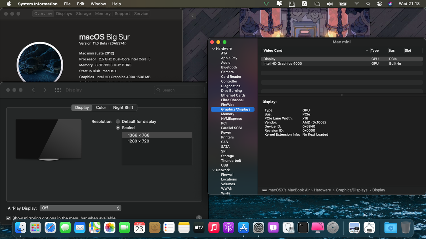Screen dimensions: 426x239
Task: Open Displays tab in About This Mac
Action: (x=64, y=14)
